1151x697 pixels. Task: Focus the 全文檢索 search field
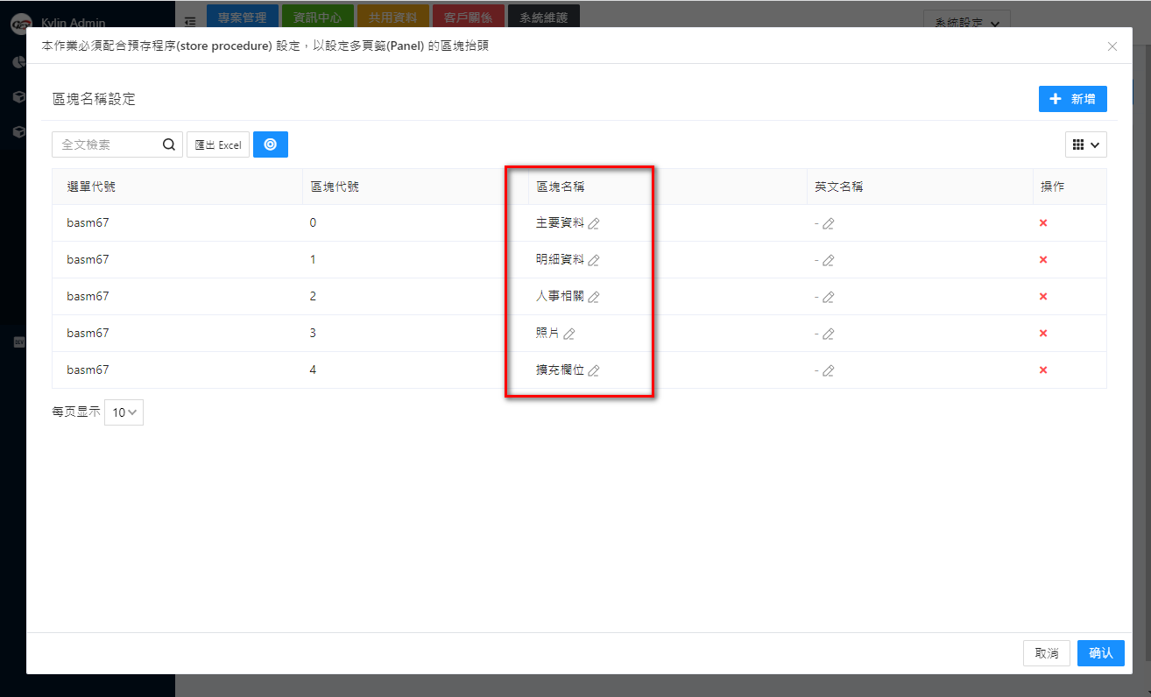coord(107,144)
